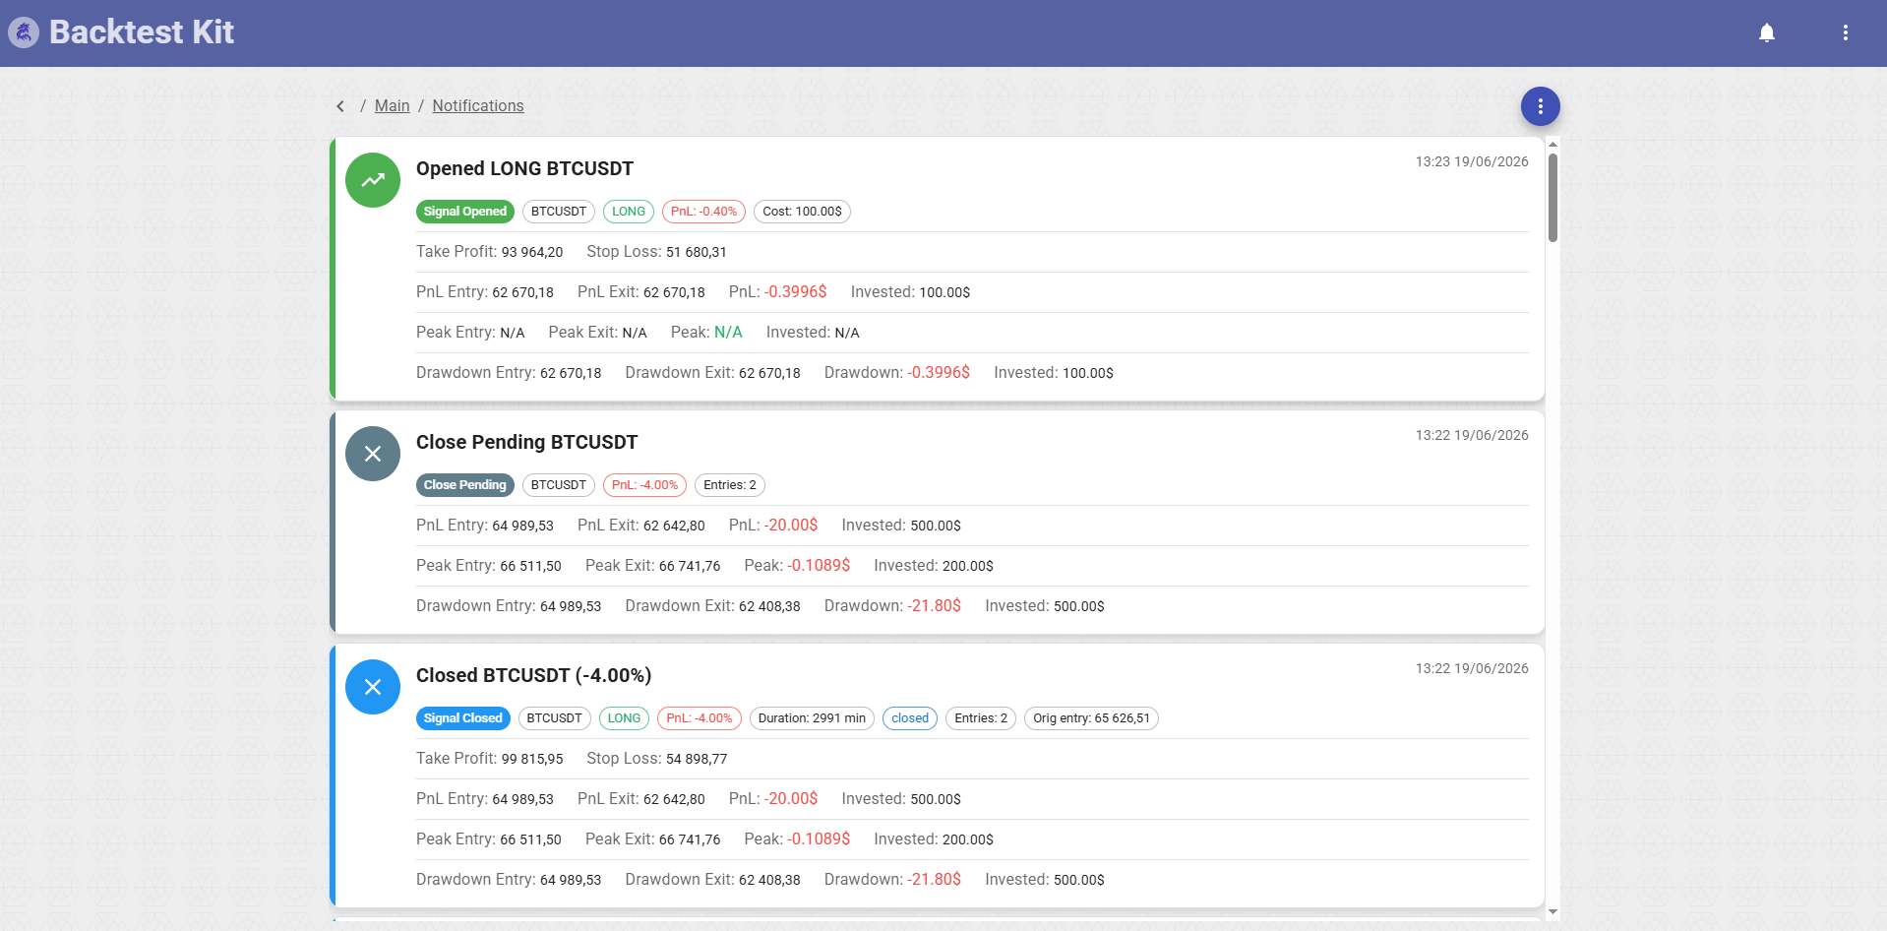
Task: Click BTCUSDT chip on Close Pending card
Action: [559, 485]
